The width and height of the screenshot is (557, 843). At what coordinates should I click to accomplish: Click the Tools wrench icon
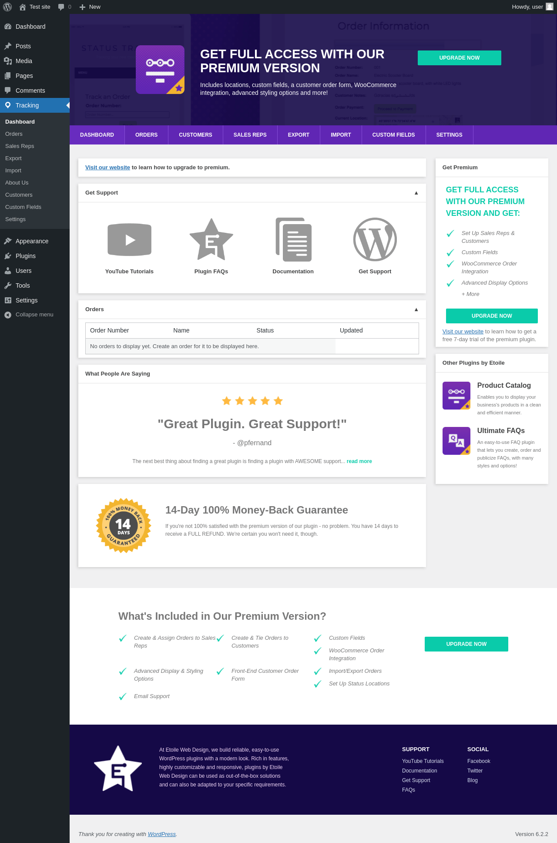pos(8,285)
